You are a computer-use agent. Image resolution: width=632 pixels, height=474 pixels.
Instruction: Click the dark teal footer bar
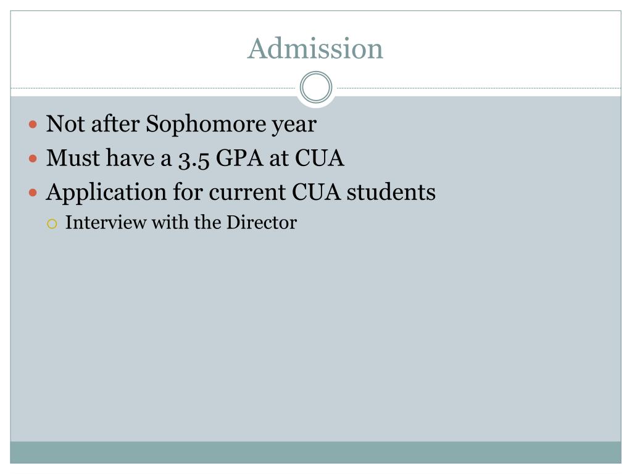315,452
